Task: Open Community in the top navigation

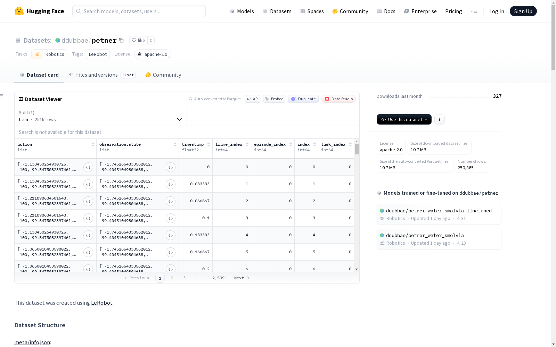Action: [x=350, y=11]
